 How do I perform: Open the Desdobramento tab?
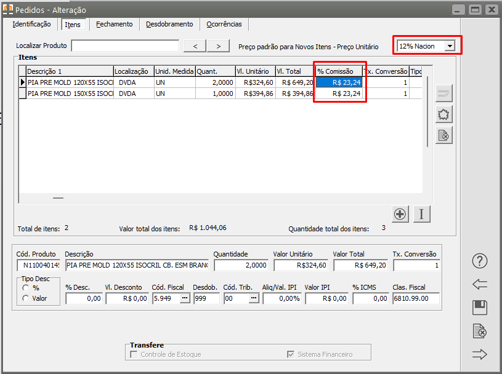[x=169, y=25]
